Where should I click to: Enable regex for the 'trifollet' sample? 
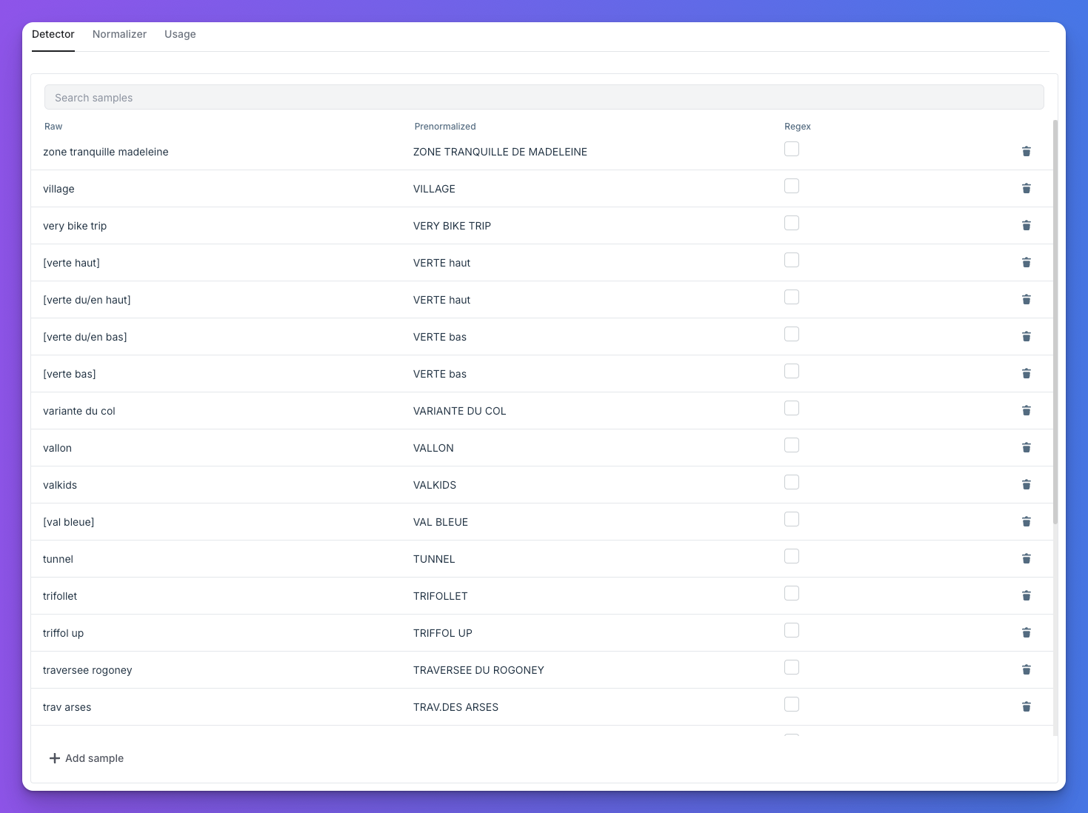792,593
